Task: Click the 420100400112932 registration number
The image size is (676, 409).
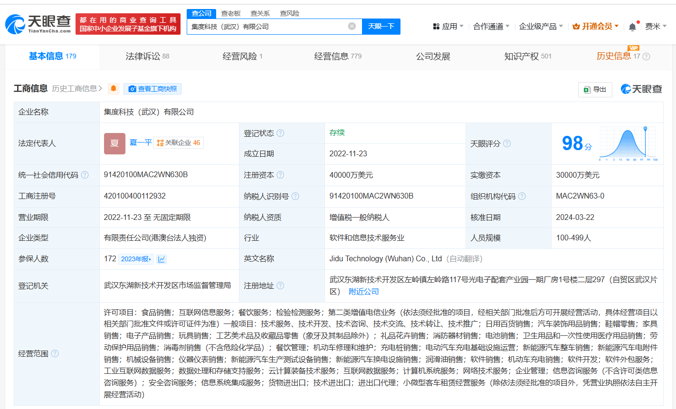Action: [x=135, y=196]
